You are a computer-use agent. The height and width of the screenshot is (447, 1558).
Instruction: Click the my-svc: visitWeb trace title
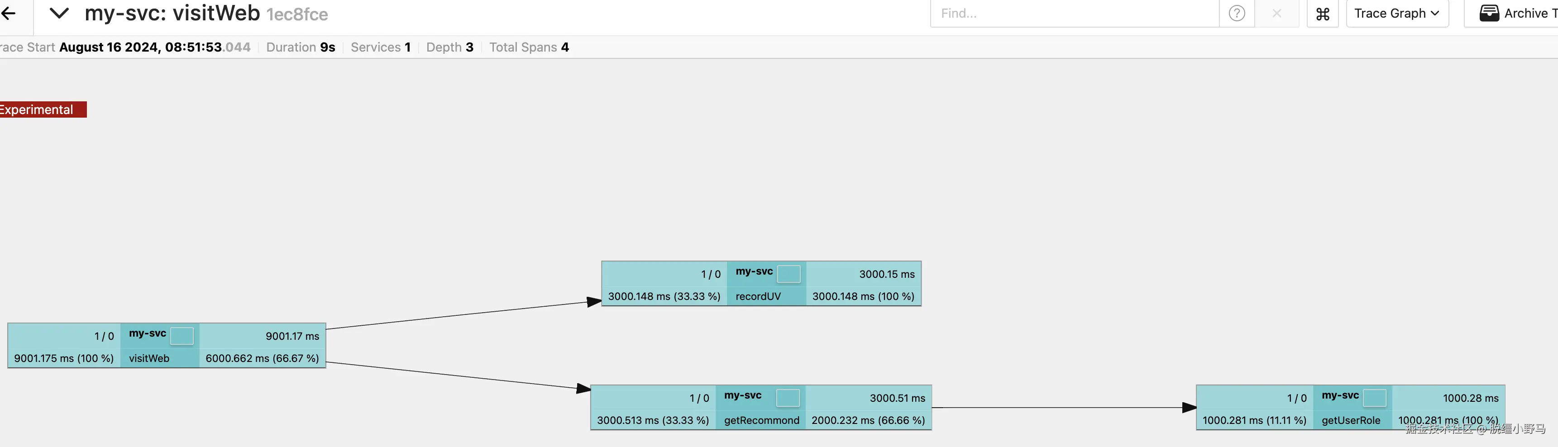point(172,13)
